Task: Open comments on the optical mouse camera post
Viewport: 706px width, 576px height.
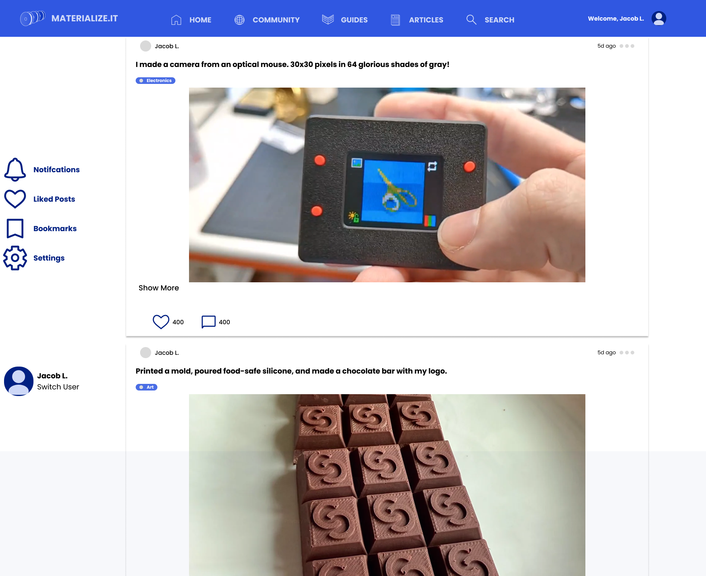Action: click(208, 322)
